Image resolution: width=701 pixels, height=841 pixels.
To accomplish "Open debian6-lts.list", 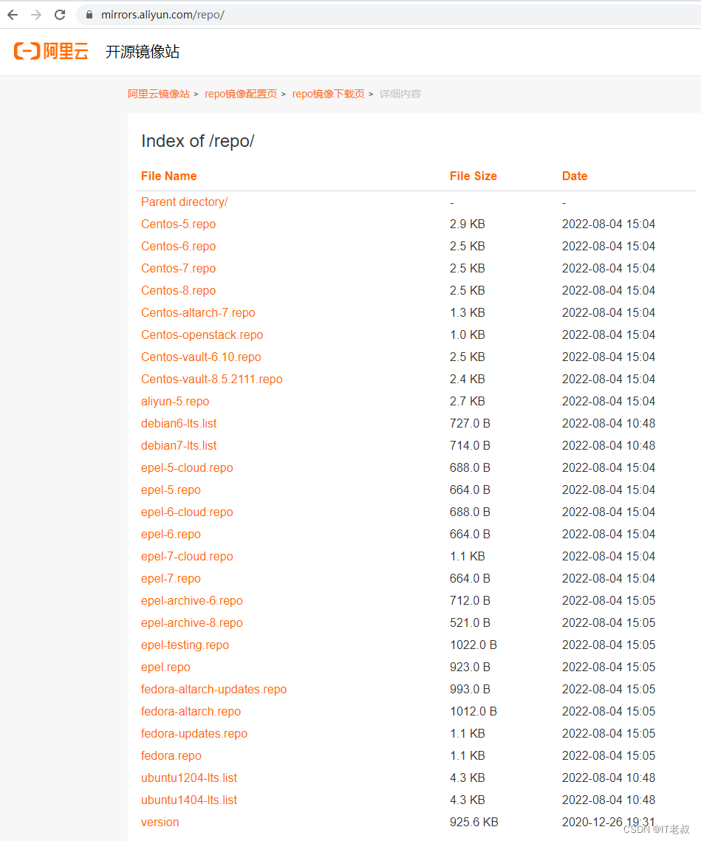I will point(179,424).
